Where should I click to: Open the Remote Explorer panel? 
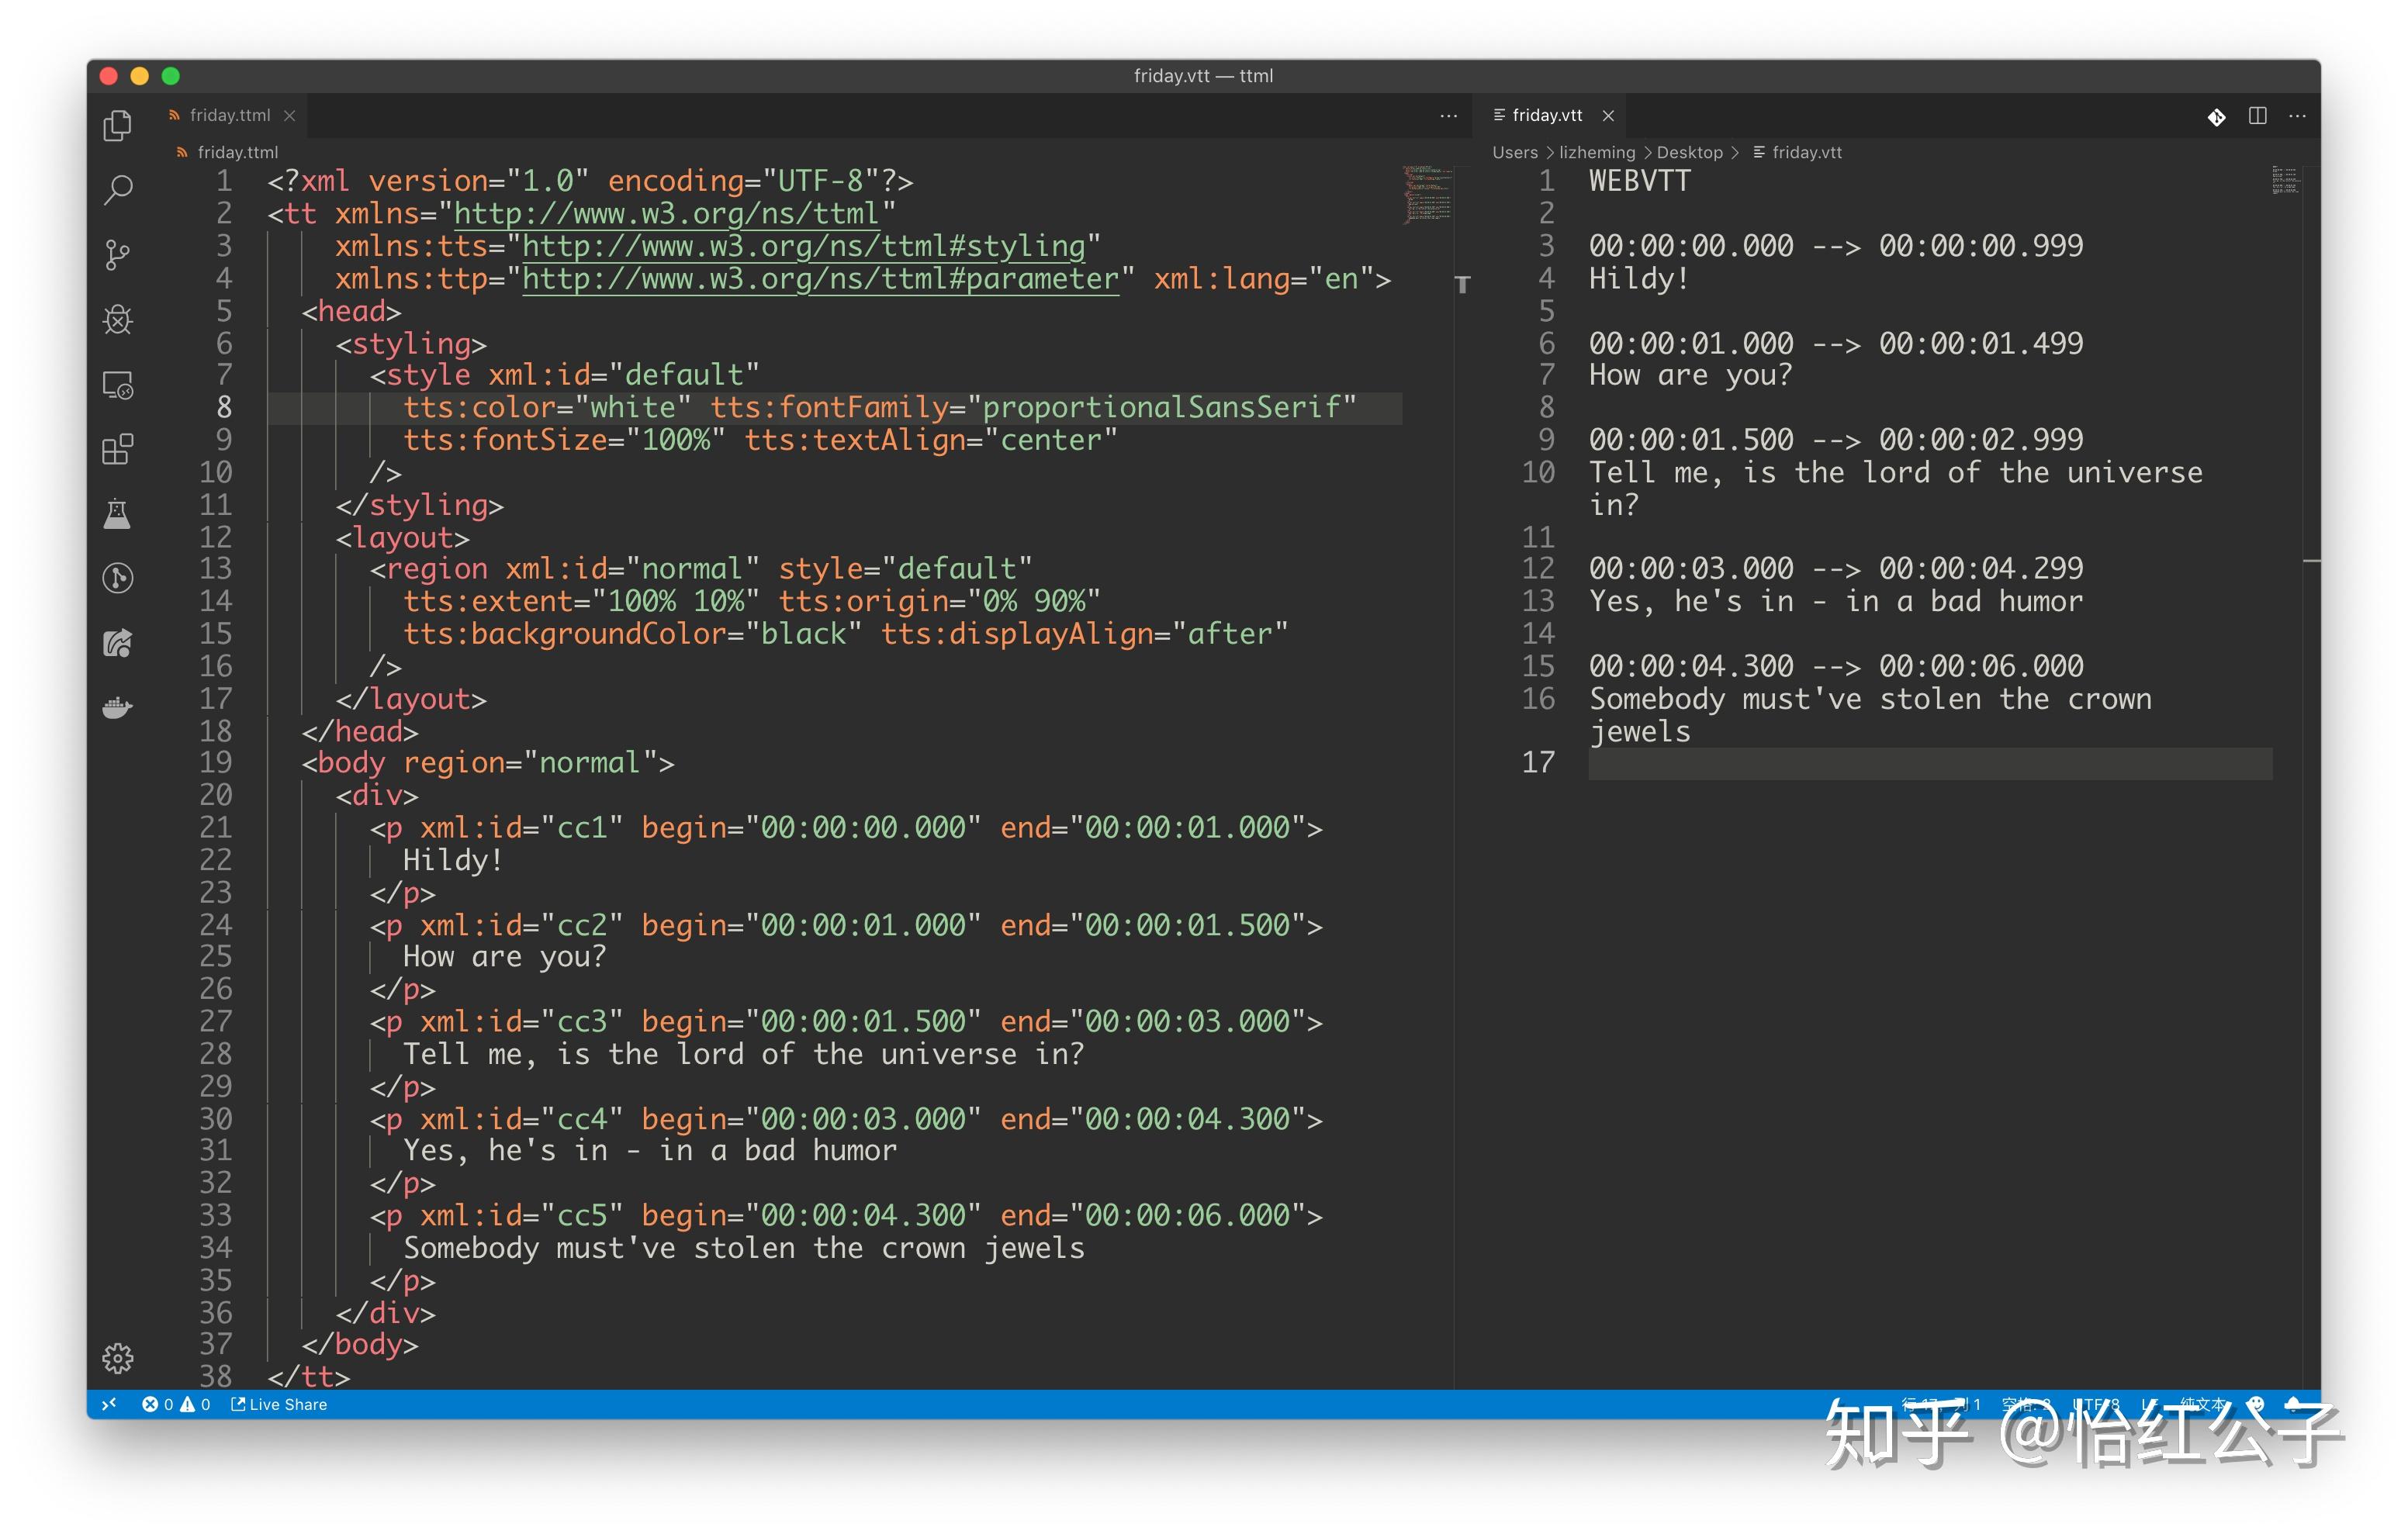coord(118,385)
